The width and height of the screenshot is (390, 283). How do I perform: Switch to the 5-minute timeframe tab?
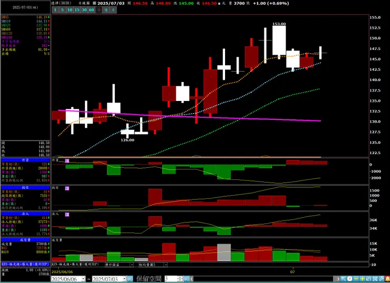62,10
